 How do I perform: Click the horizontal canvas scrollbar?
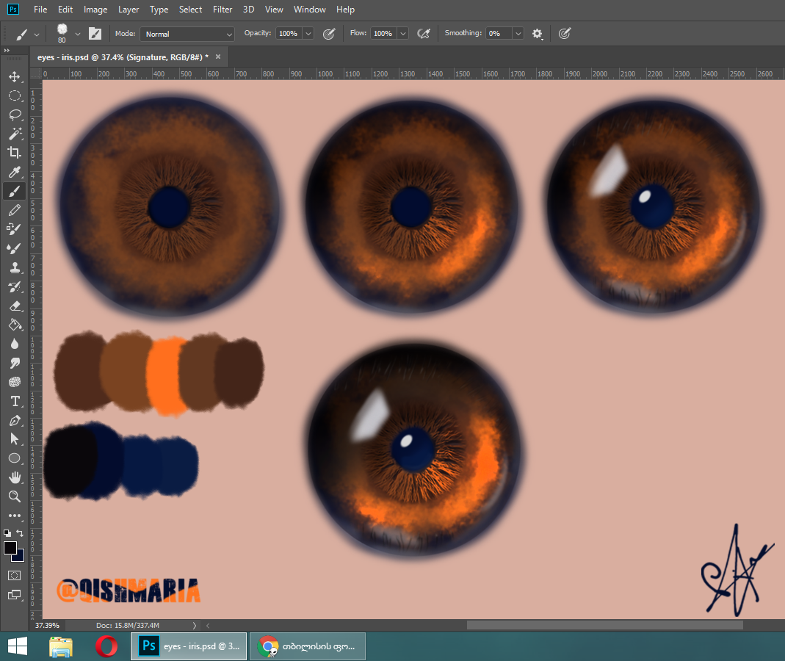(x=604, y=625)
